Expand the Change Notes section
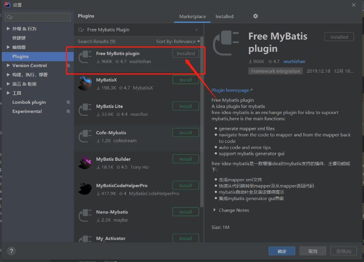364x262 pixels. pyautogui.click(x=214, y=210)
